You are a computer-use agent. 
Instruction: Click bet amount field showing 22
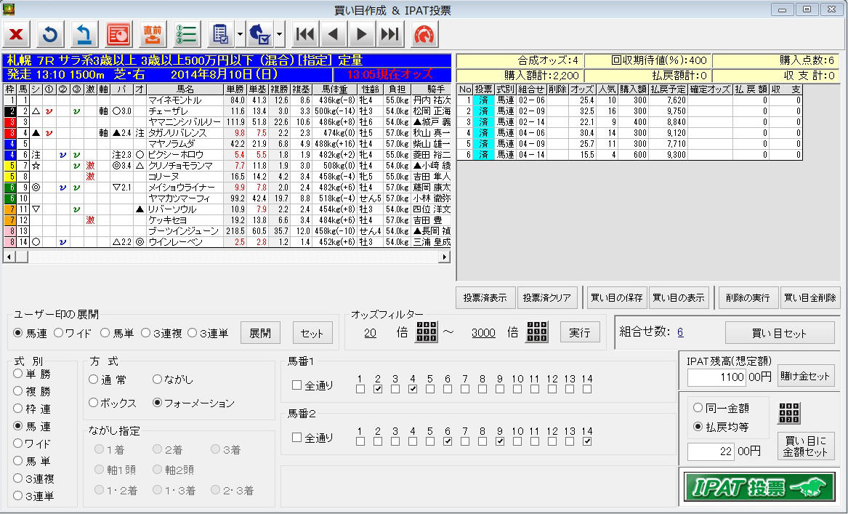[x=711, y=451]
